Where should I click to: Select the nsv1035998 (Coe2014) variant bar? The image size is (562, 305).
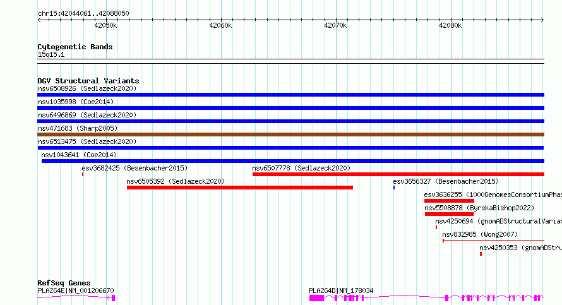click(290, 108)
